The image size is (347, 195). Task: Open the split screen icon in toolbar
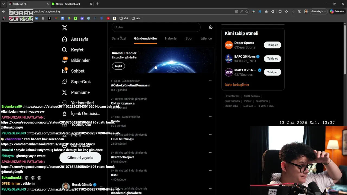pos(280,11)
